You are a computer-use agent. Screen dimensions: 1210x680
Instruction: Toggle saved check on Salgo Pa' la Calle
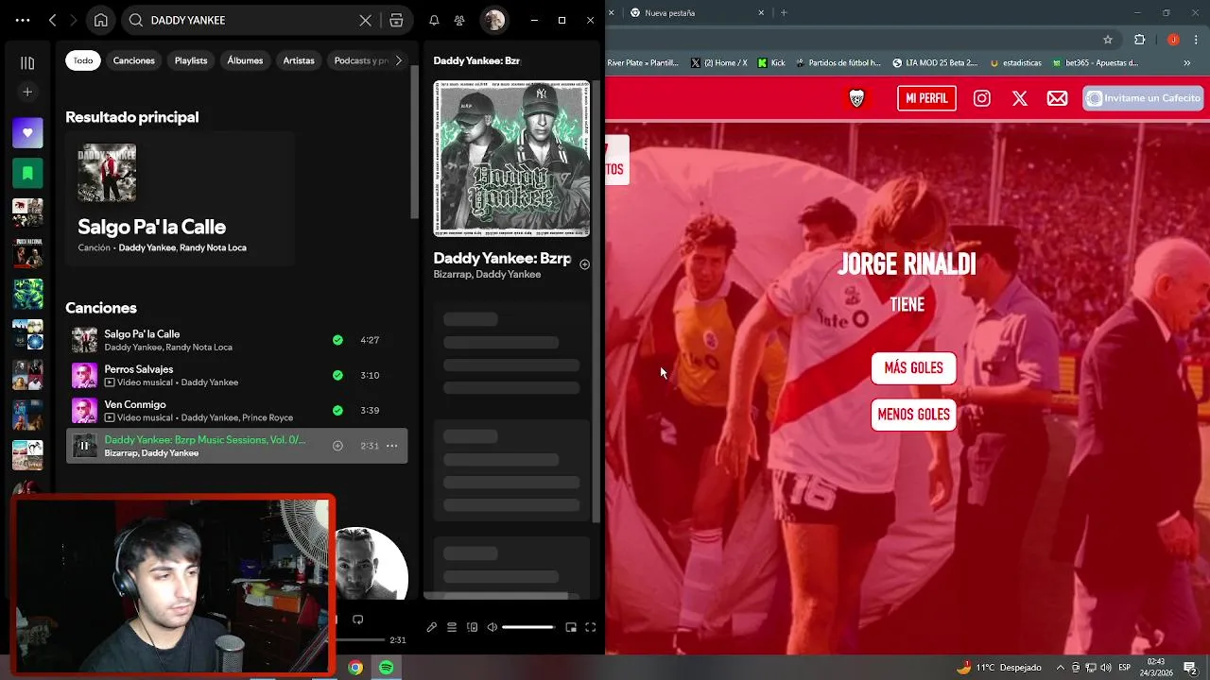(x=337, y=340)
